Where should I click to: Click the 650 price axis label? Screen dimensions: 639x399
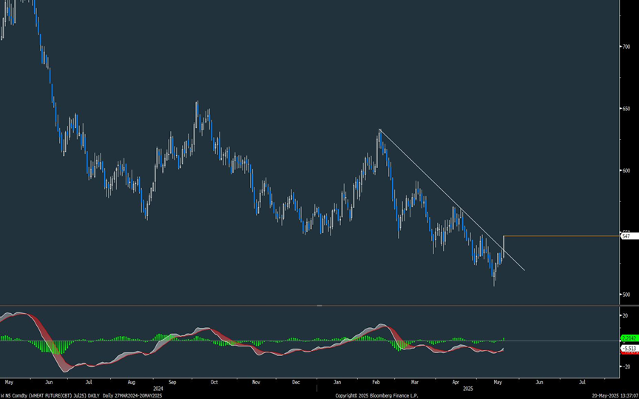626,109
